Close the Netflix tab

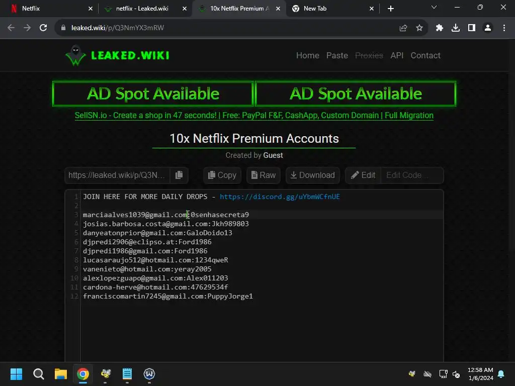coord(91,9)
